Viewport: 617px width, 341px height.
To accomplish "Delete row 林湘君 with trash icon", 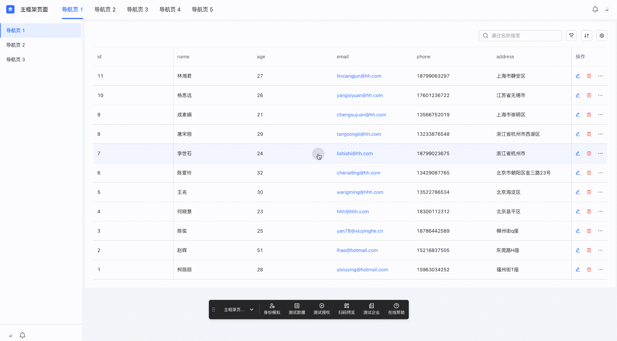I will pyautogui.click(x=589, y=76).
